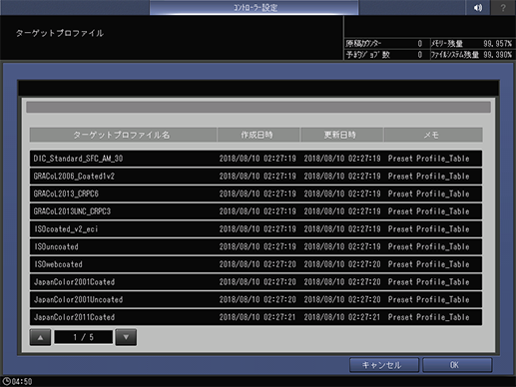Click the キャンセル button
The image size is (516, 387).
(x=384, y=365)
